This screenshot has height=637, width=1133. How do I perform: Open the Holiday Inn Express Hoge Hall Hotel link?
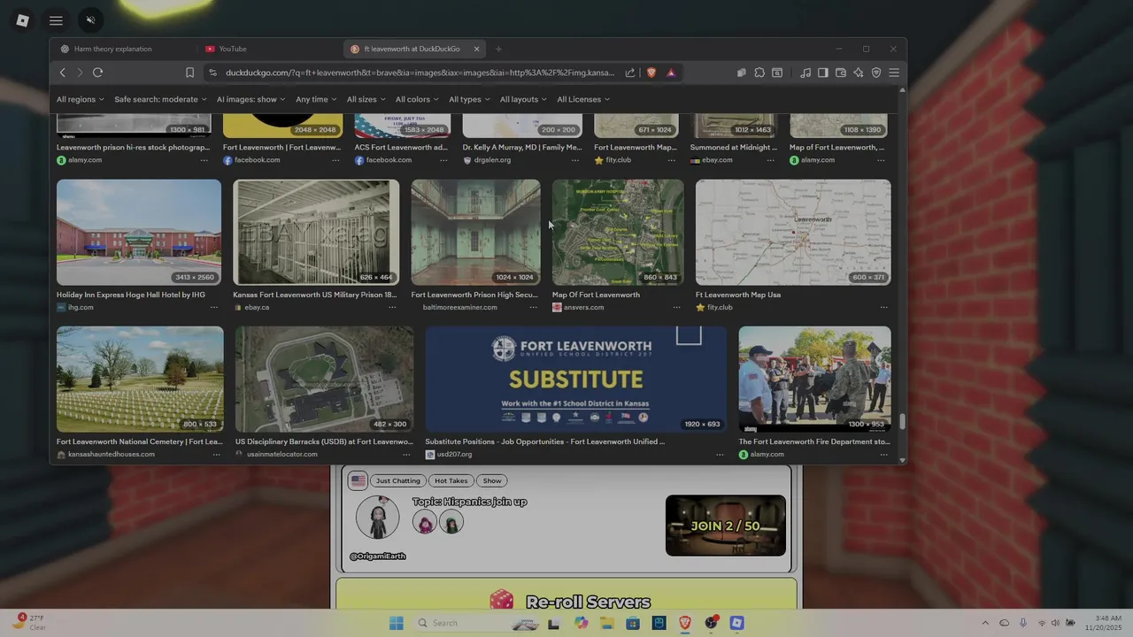tap(131, 295)
